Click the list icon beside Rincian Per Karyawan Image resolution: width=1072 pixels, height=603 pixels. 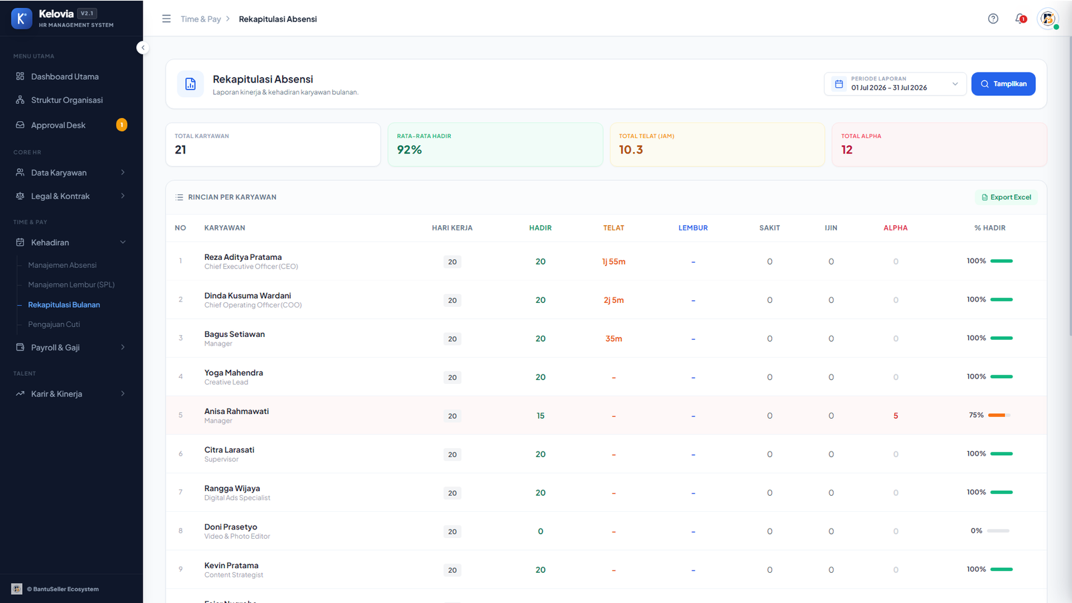[x=180, y=197]
